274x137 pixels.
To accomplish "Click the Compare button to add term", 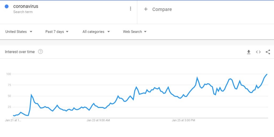I will click(x=162, y=9).
